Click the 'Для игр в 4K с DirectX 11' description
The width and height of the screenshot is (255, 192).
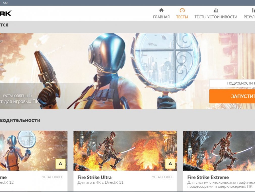pos(100,182)
